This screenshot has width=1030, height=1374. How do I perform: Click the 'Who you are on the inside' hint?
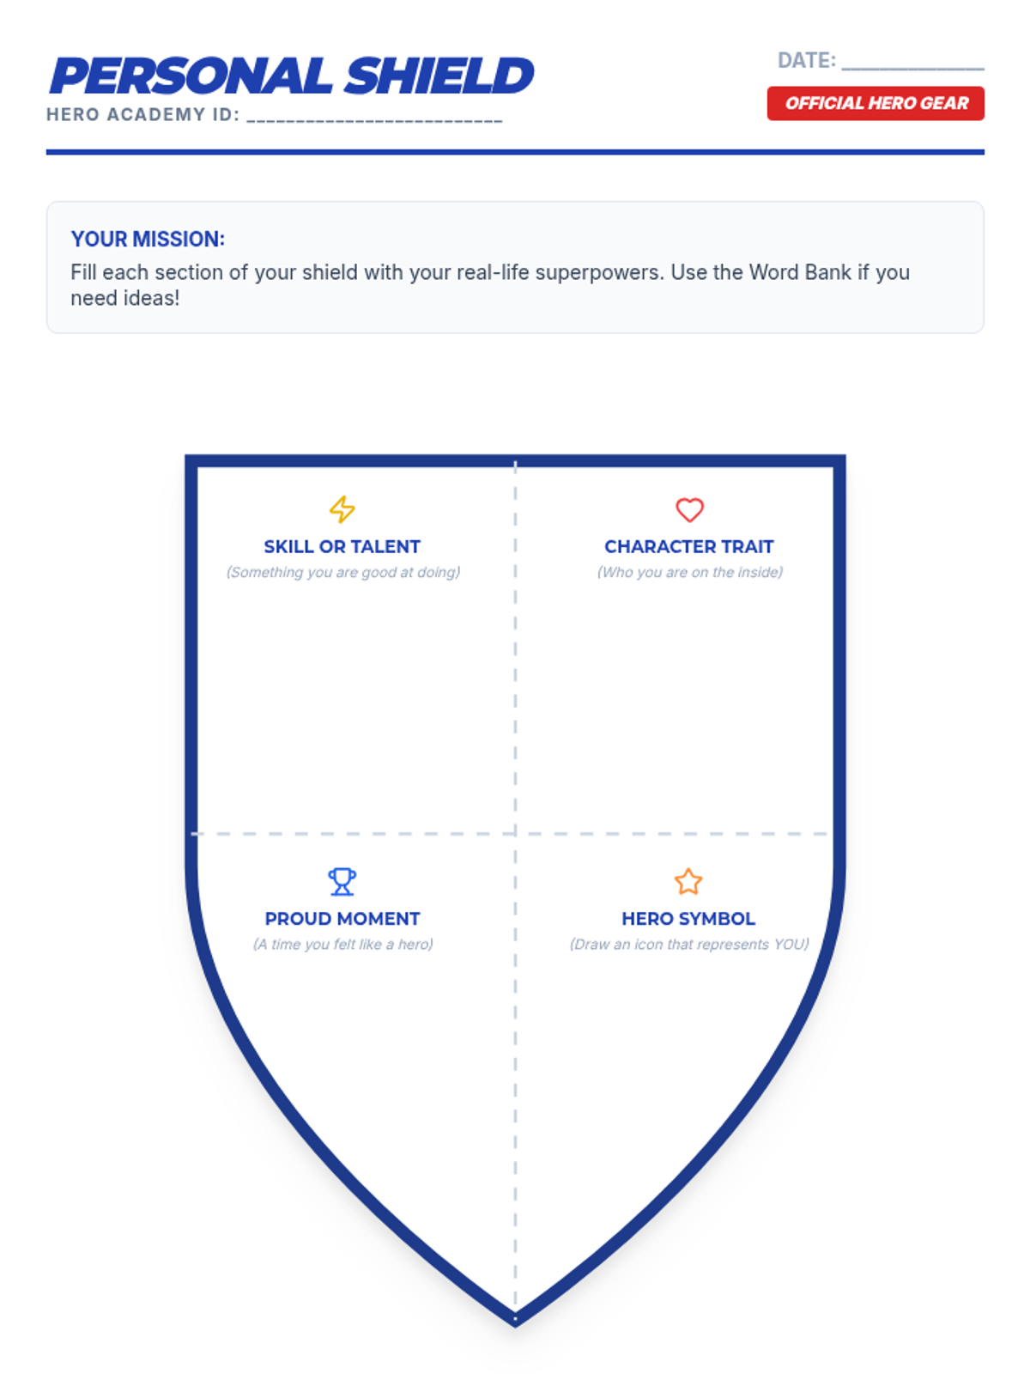[x=690, y=573]
